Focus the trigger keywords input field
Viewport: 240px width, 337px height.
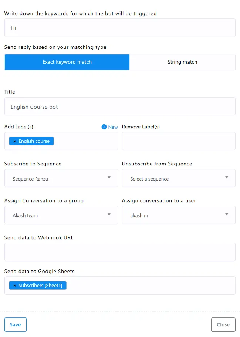click(x=120, y=28)
